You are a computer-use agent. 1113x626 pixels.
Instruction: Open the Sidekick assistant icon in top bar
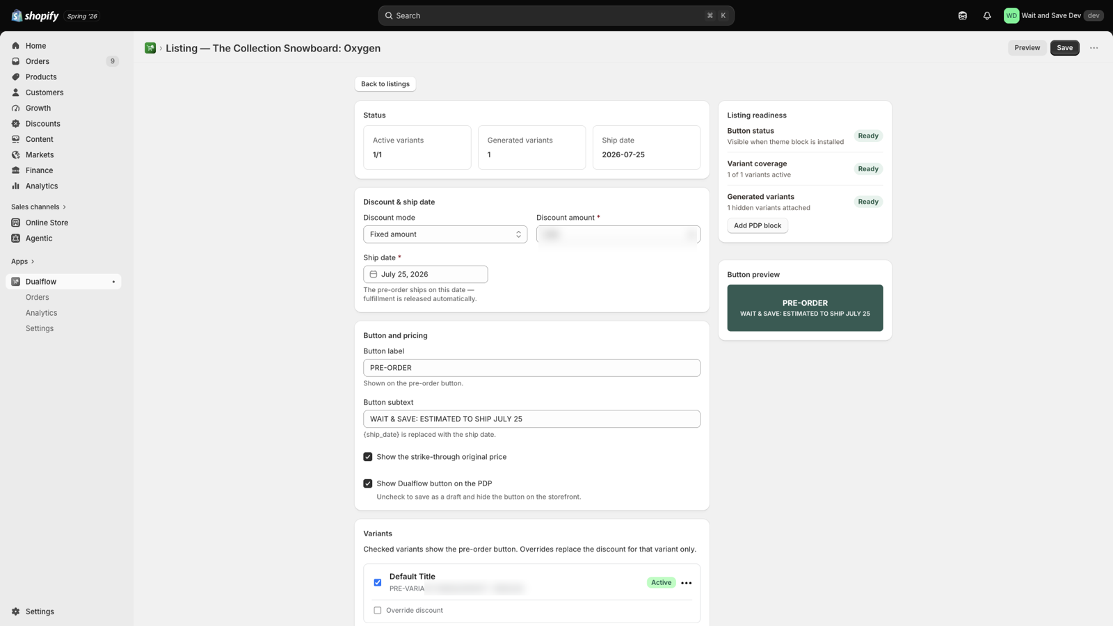click(963, 15)
